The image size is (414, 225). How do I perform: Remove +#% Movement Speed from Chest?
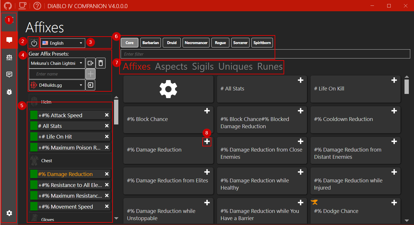point(107,207)
